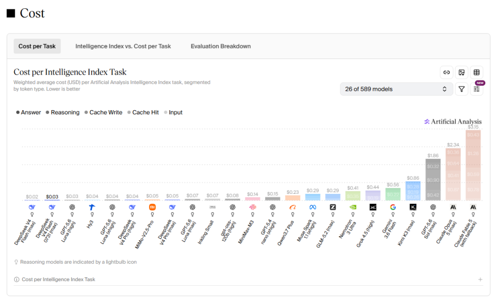
Task: Switch to the Evaluation Breakdown tab
Action: pyautogui.click(x=221, y=46)
